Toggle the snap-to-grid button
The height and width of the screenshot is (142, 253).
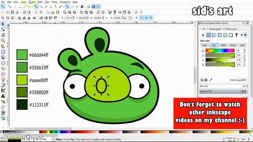click(x=94, y=7)
